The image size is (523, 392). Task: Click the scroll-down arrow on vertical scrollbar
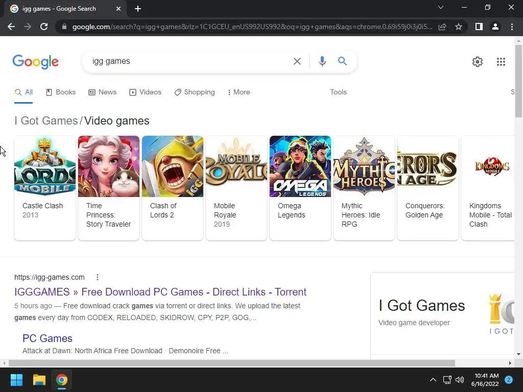pos(518,354)
